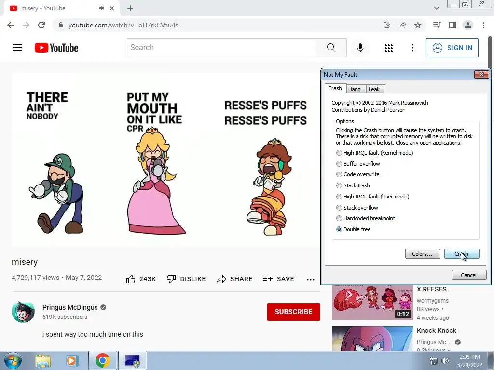This screenshot has height=370, width=494.
Task: Click the install/download page icon in address bar
Action: [387, 25]
